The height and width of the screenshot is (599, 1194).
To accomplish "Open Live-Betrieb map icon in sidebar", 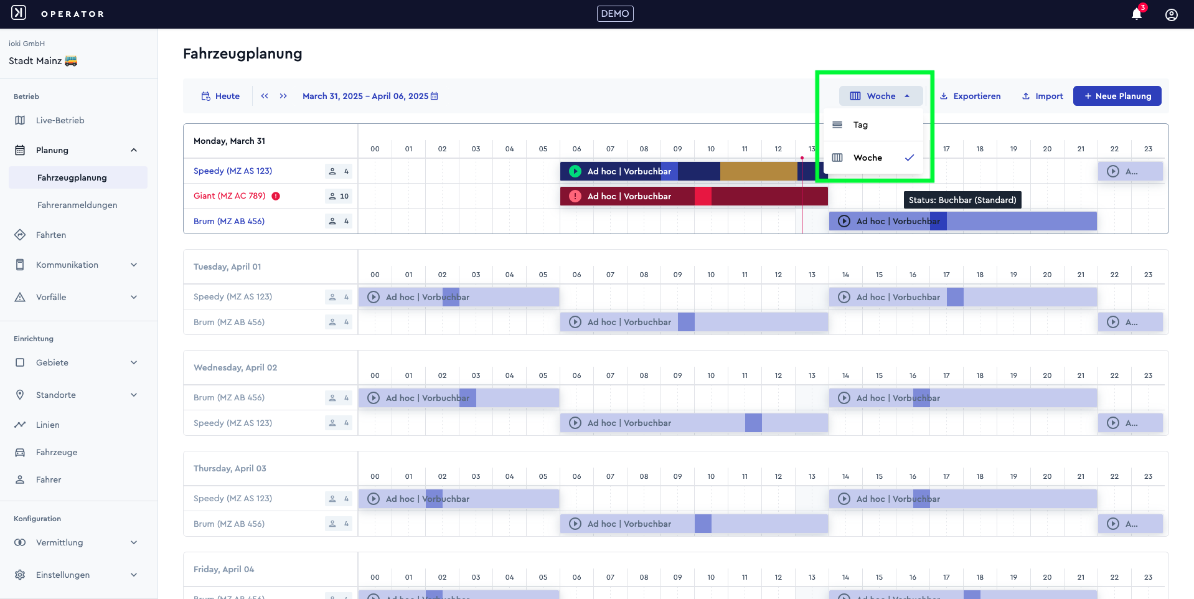I will pyautogui.click(x=20, y=120).
